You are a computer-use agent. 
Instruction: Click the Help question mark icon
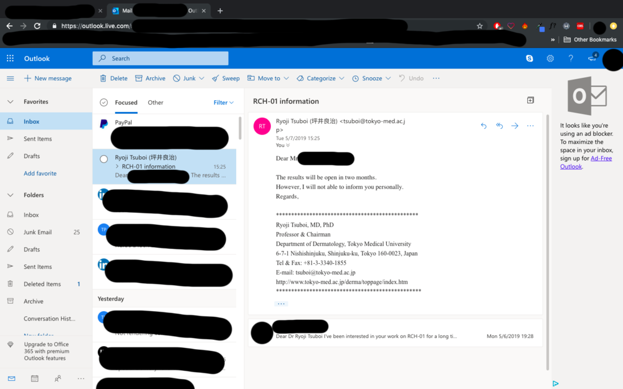571,59
